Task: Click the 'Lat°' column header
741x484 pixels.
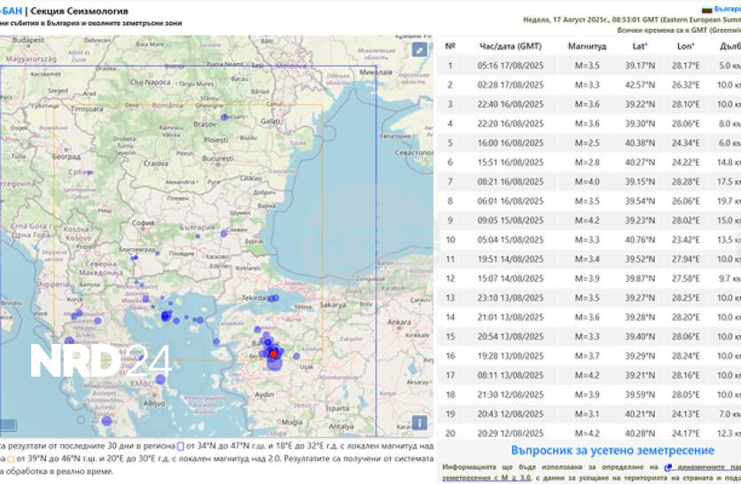Action: pyautogui.click(x=639, y=46)
